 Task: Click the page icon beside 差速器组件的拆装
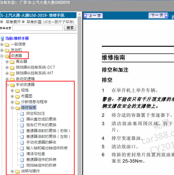[x=22, y=160]
